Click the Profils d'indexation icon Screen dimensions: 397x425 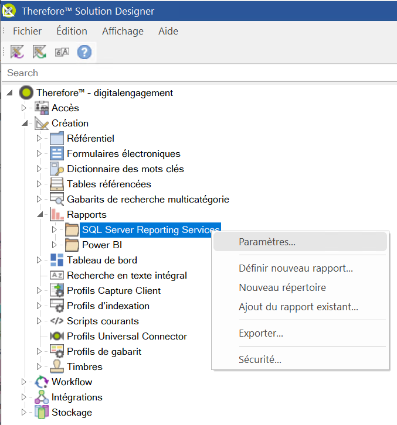tap(57, 306)
